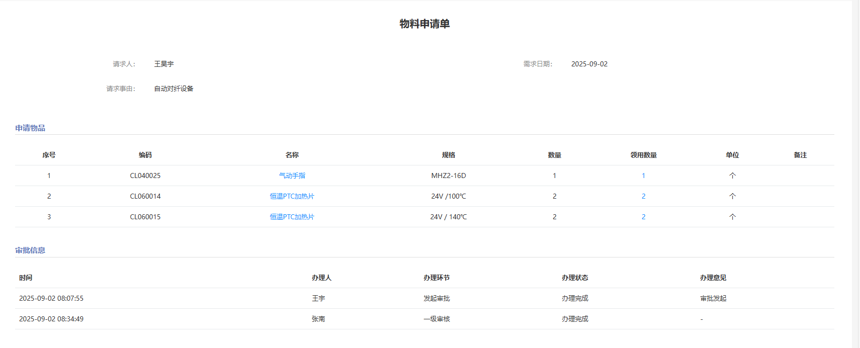Viewport: 860px width, 348px height.
Task: Click the 申请物品 section heading
Action: (x=30, y=128)
